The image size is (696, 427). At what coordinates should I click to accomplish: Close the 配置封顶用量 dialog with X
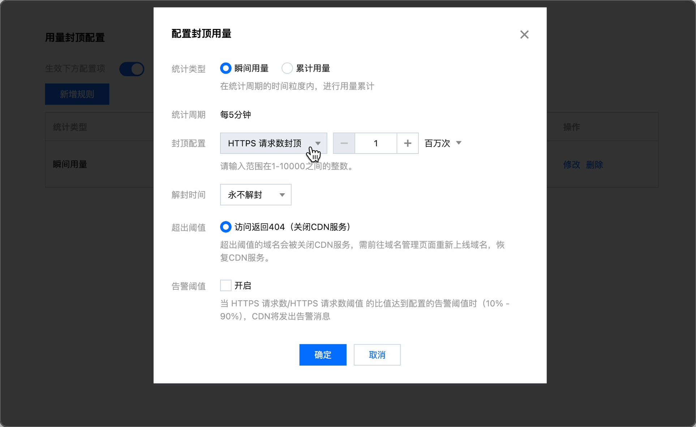pyautogui.click(x=524, y=35)
